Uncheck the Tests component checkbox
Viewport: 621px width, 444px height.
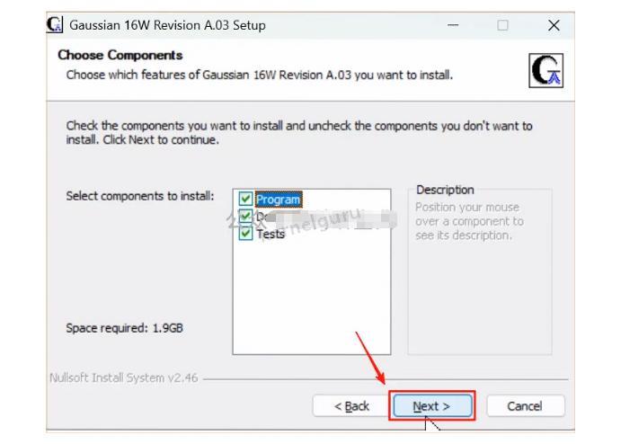pyautogui.click(x=245, y=233)
